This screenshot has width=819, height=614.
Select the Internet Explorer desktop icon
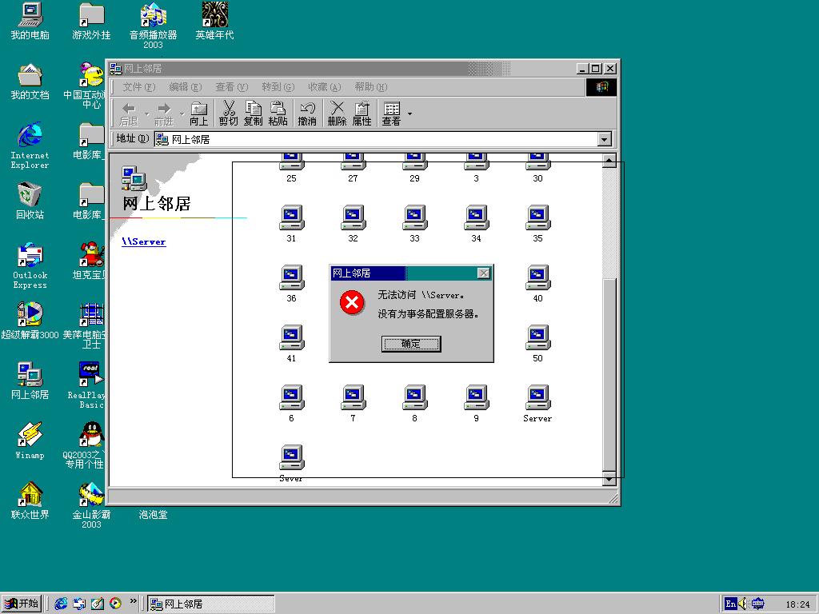[x=30, y=146]
